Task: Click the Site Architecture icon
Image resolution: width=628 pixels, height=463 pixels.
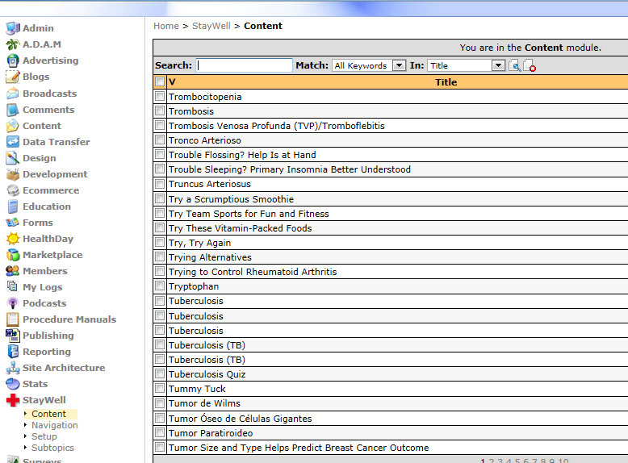Action: pyautogui.click(x=12, y=368)
